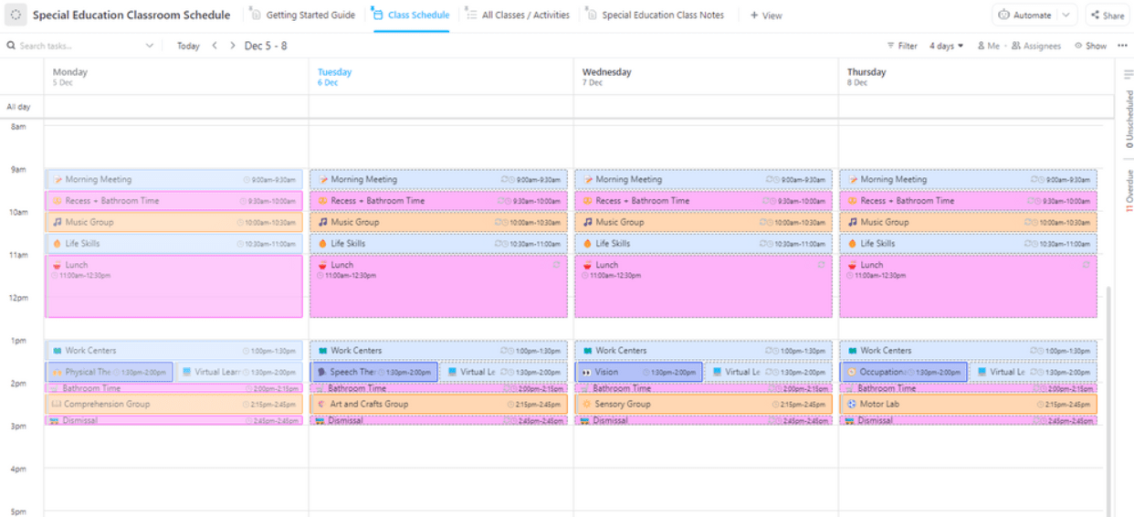Click the Share button
1134x517 pixels.
coord(1107,15)
